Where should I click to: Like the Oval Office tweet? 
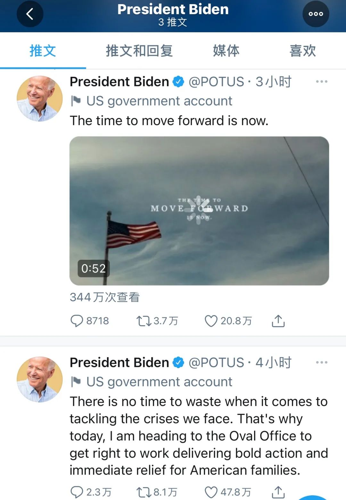[x=211, y=492]
